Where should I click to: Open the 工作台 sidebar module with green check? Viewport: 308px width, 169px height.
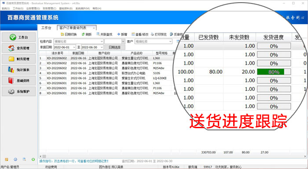[x=18, y=37]
